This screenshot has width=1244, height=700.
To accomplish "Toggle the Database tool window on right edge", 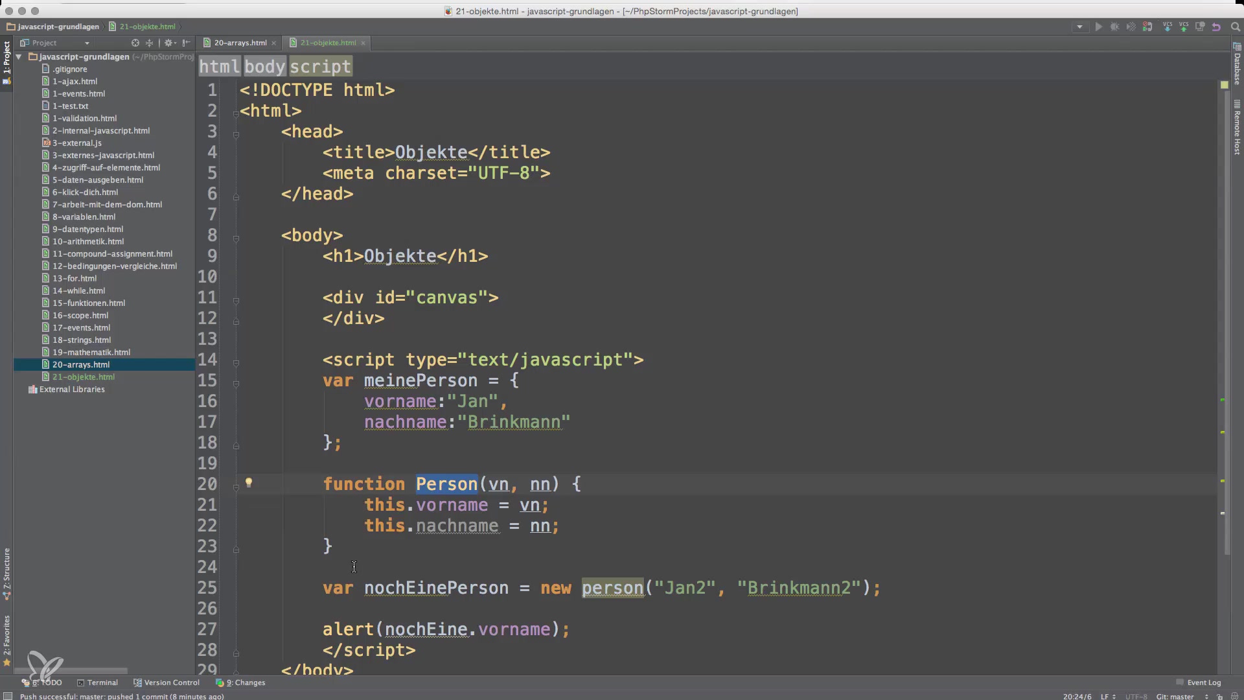I will pyautogui.click(x=1237, y=65).
